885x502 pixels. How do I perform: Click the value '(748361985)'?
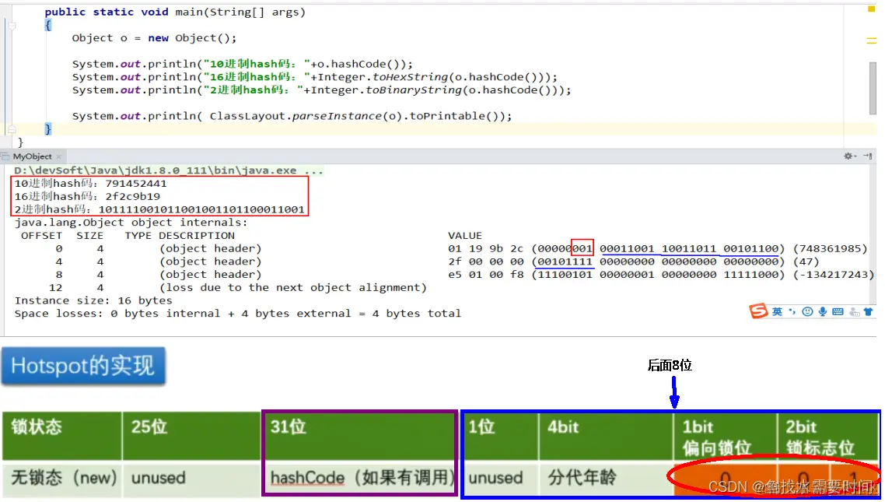pos(831,248)
